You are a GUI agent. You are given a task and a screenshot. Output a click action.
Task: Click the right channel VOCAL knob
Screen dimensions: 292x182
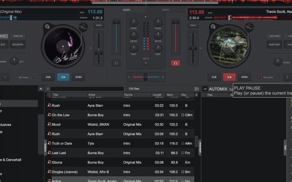click(x=158, y=22)
